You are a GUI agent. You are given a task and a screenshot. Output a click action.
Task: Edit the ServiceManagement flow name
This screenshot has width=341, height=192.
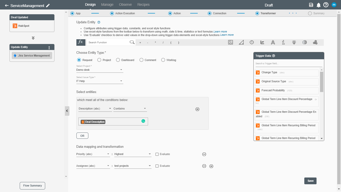click(x=48, y=5)
